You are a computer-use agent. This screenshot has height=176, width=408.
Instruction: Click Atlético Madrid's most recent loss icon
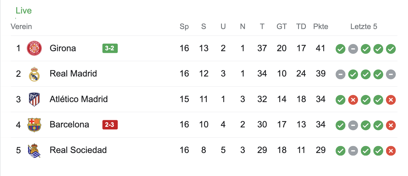391,100
